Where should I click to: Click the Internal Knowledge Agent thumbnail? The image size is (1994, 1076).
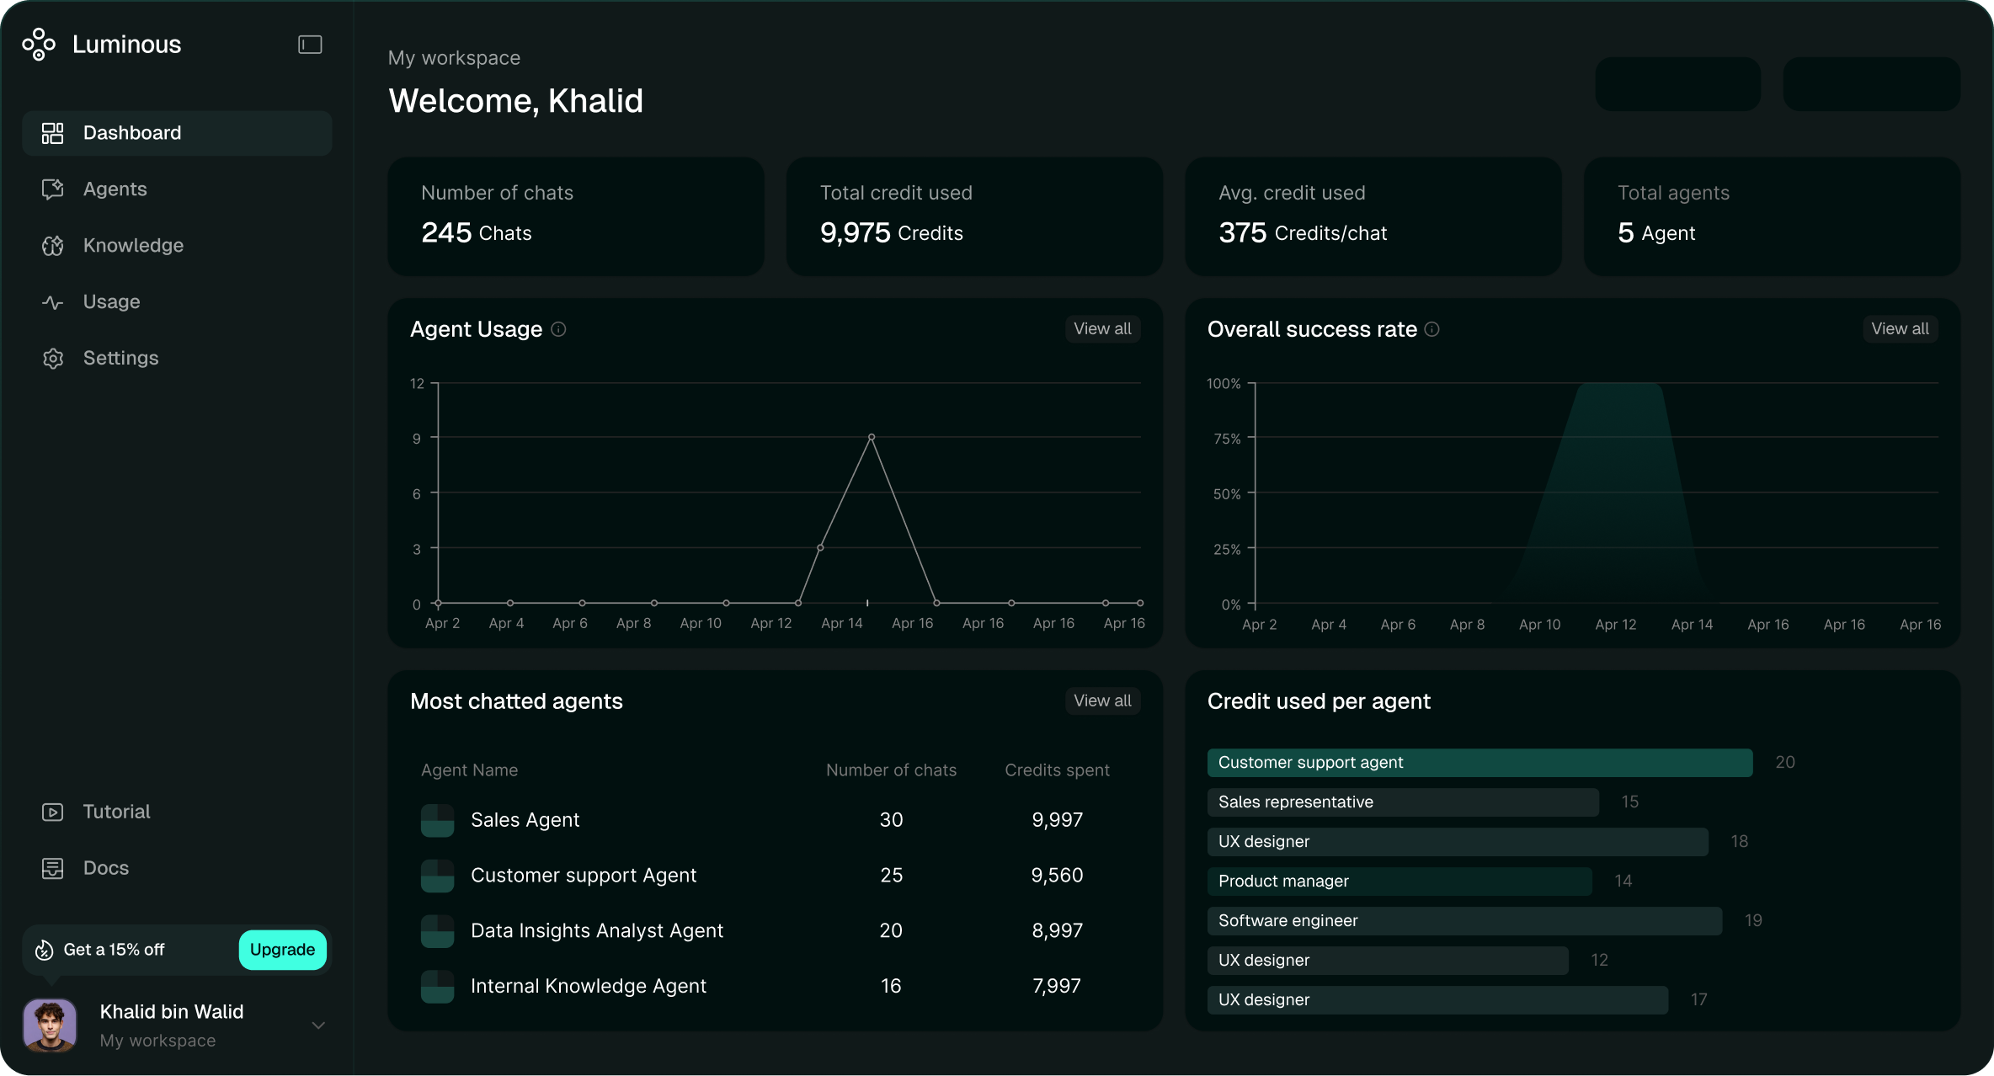click(437, 985)
